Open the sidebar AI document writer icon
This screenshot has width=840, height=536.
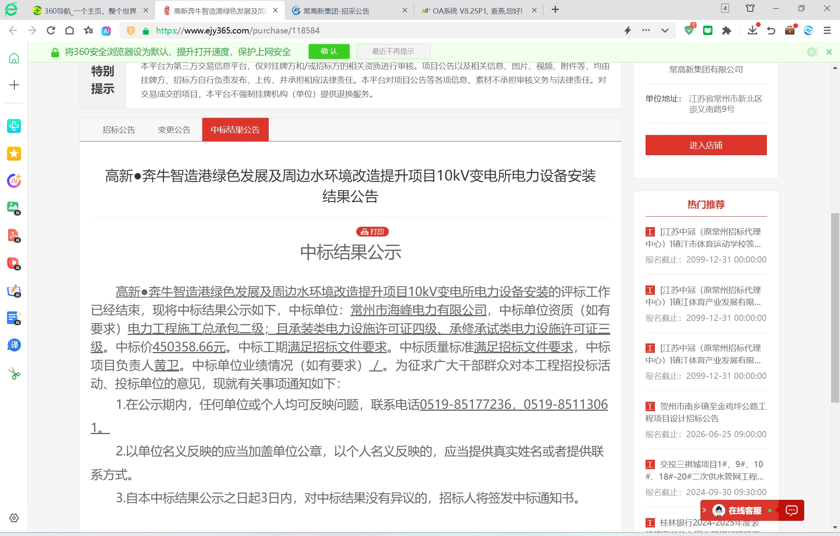14,318
